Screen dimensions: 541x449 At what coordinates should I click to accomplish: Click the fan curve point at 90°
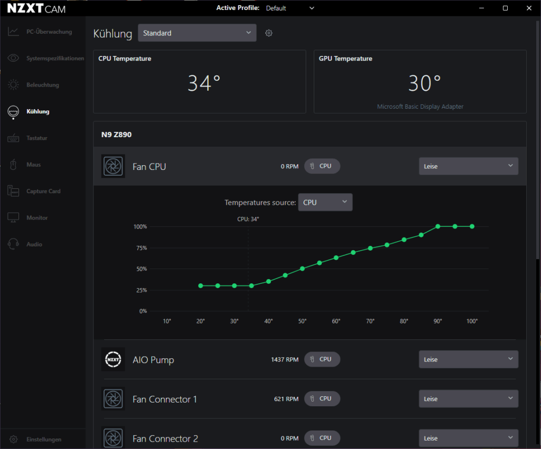click(438, 226)
